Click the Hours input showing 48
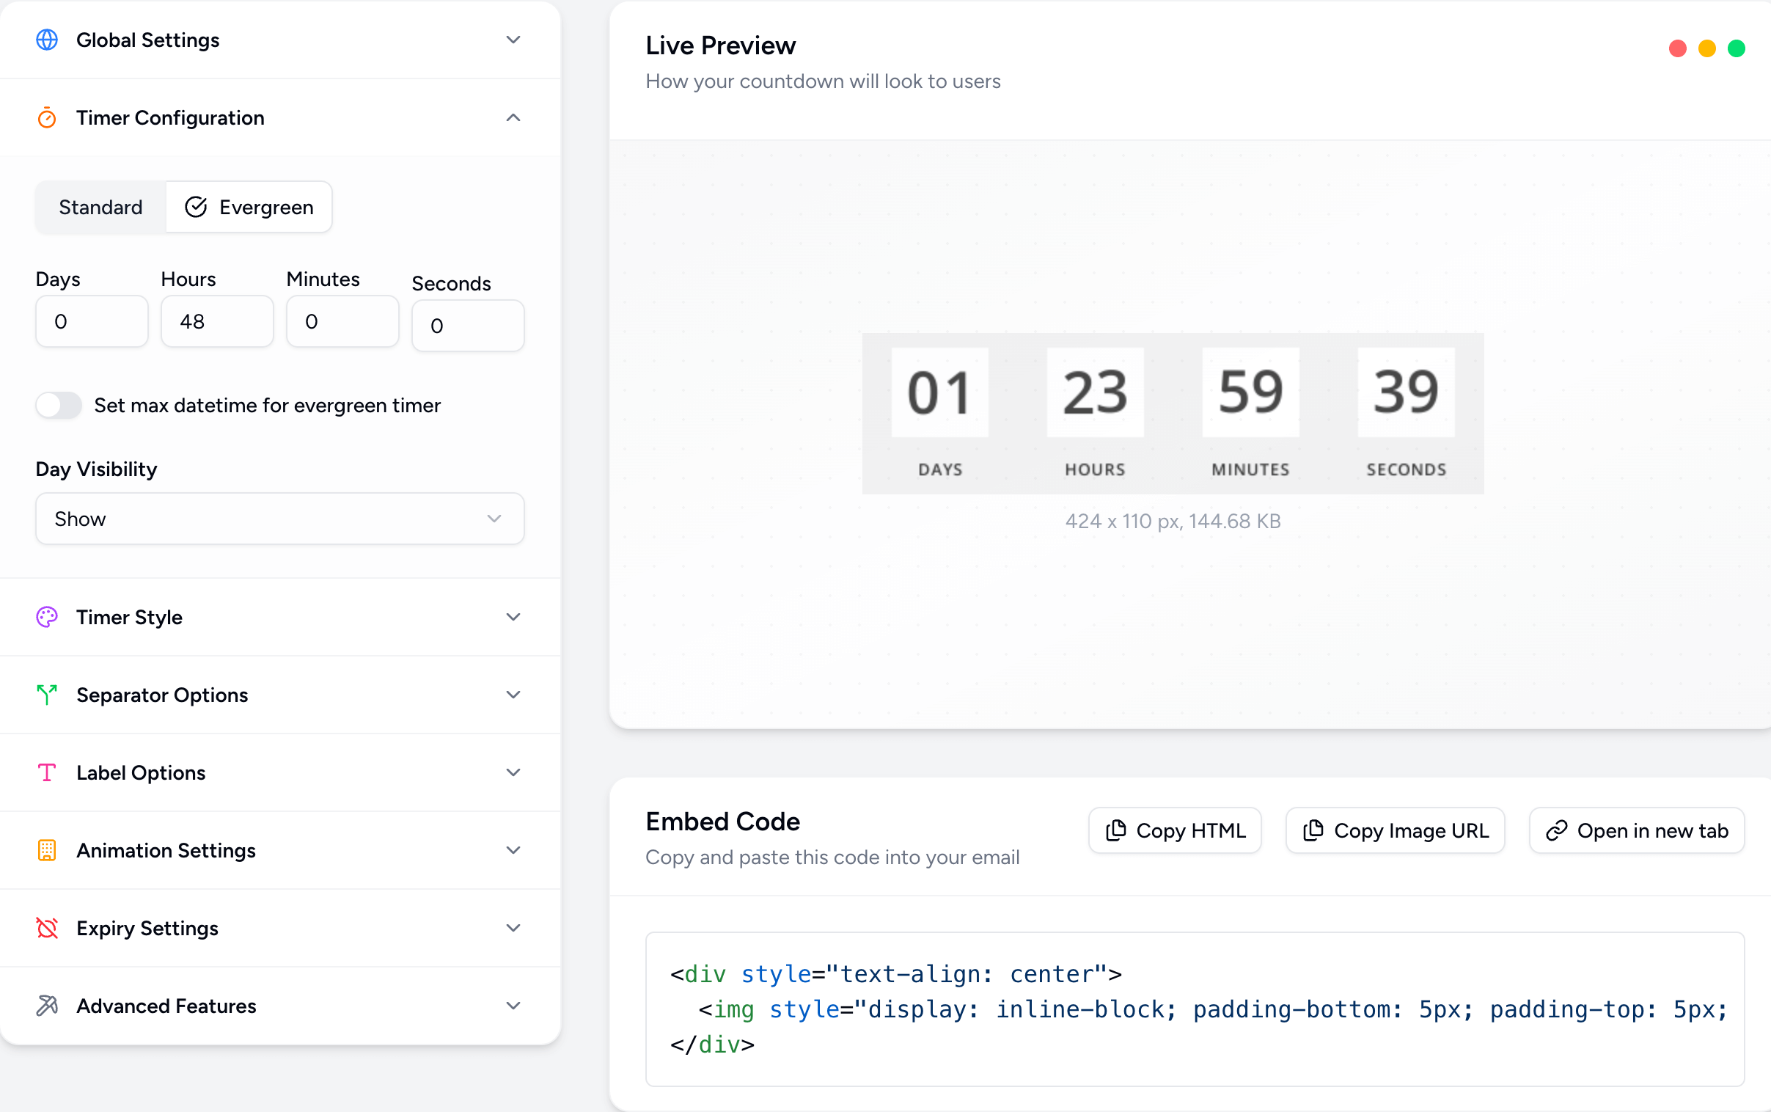This screenshot has width=1771, height=1112. [x=217, y=321]
